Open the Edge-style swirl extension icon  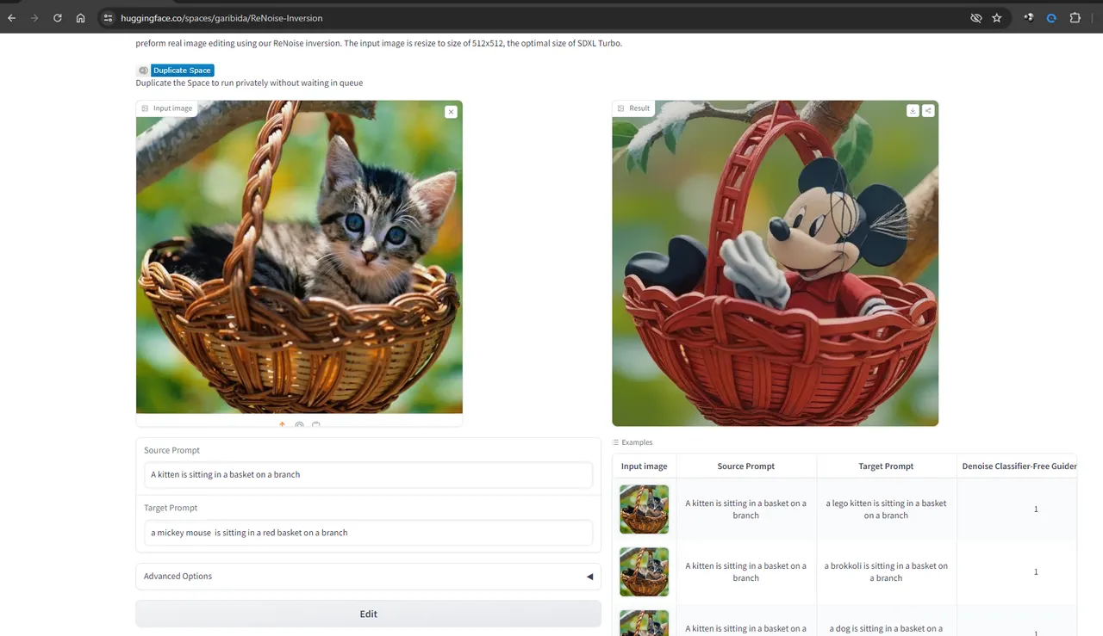1051,17
